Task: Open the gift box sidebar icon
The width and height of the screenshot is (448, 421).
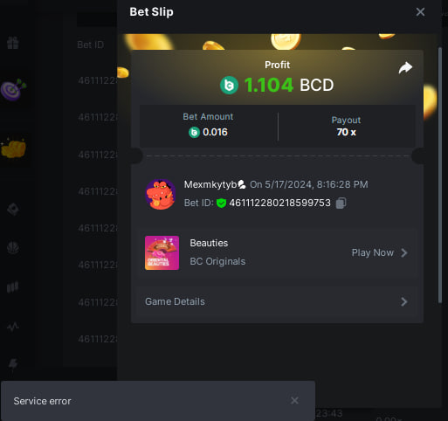Action: pyautogui.click(x=13, y=43)
